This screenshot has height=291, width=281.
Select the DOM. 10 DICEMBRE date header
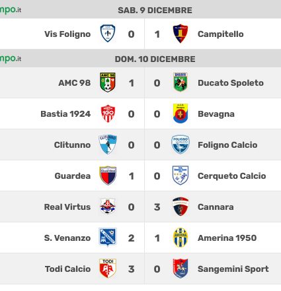click(x=155, y=59)
